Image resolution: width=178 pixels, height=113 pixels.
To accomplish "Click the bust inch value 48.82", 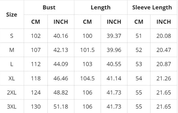I will [61, 93].
